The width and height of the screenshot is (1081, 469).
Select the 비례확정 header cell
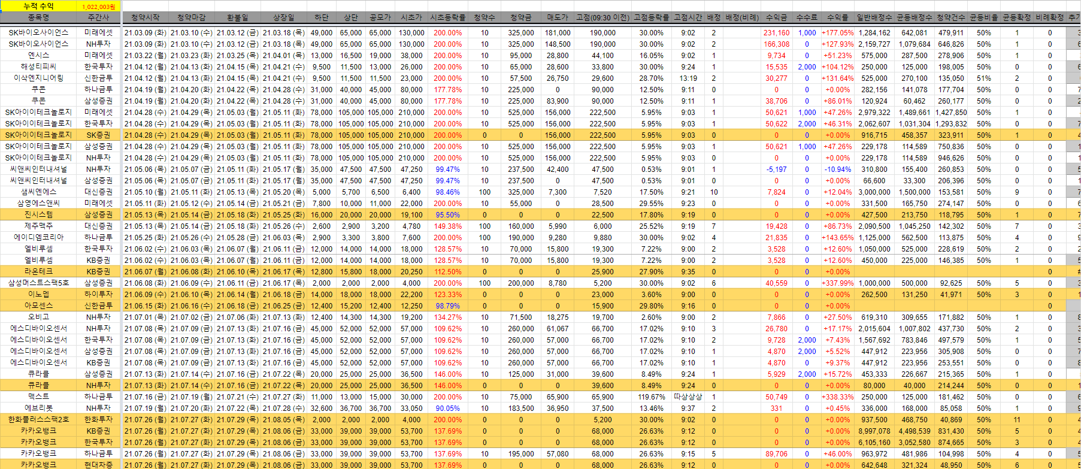[1050, 17]
